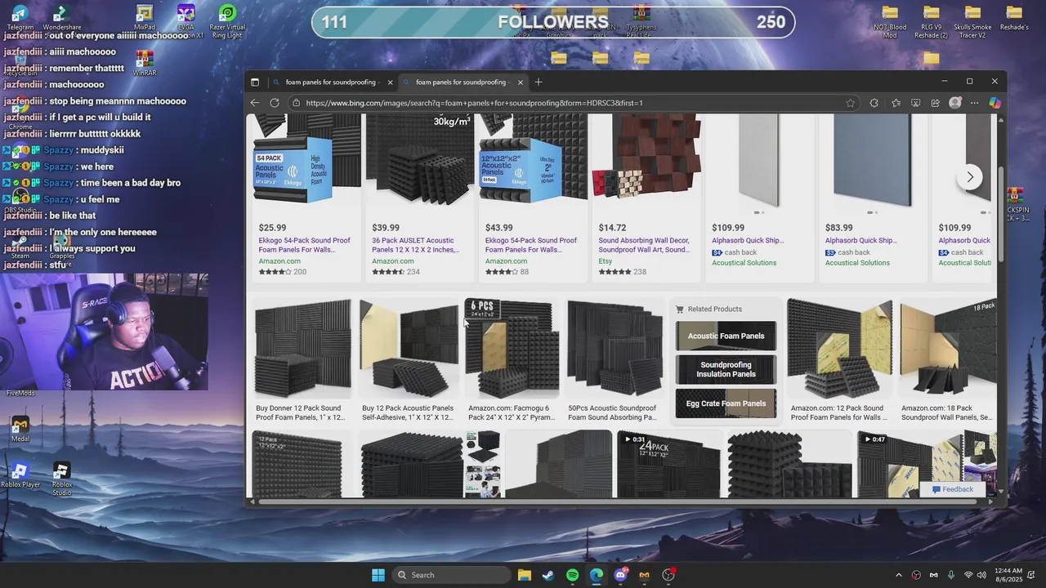Open Spotify from the taskbar

click(x=572, y=575)
